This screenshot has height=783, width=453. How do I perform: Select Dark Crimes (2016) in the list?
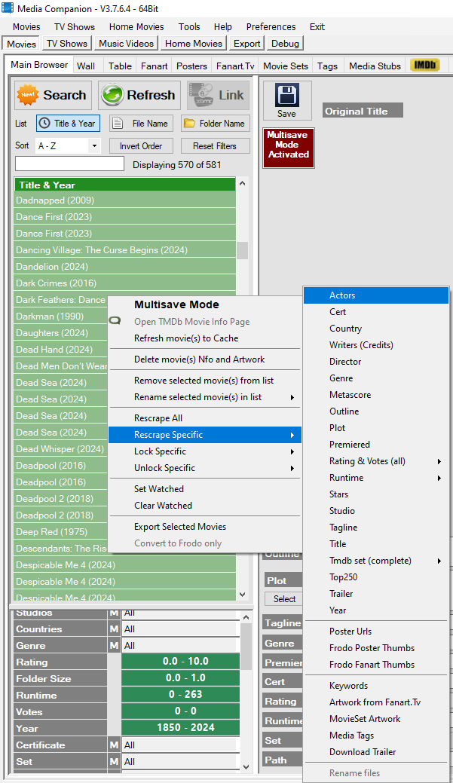click(125, 283)
